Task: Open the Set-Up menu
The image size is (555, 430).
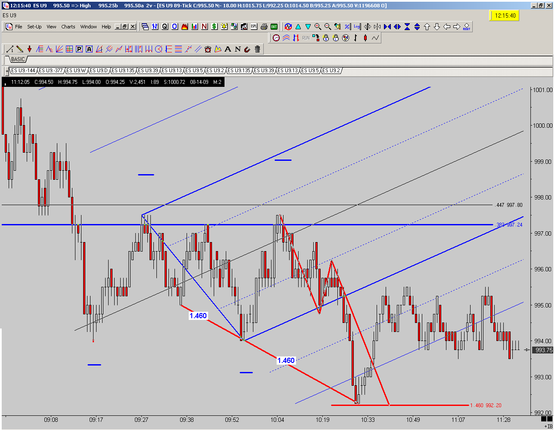Action: pos(34,27)
